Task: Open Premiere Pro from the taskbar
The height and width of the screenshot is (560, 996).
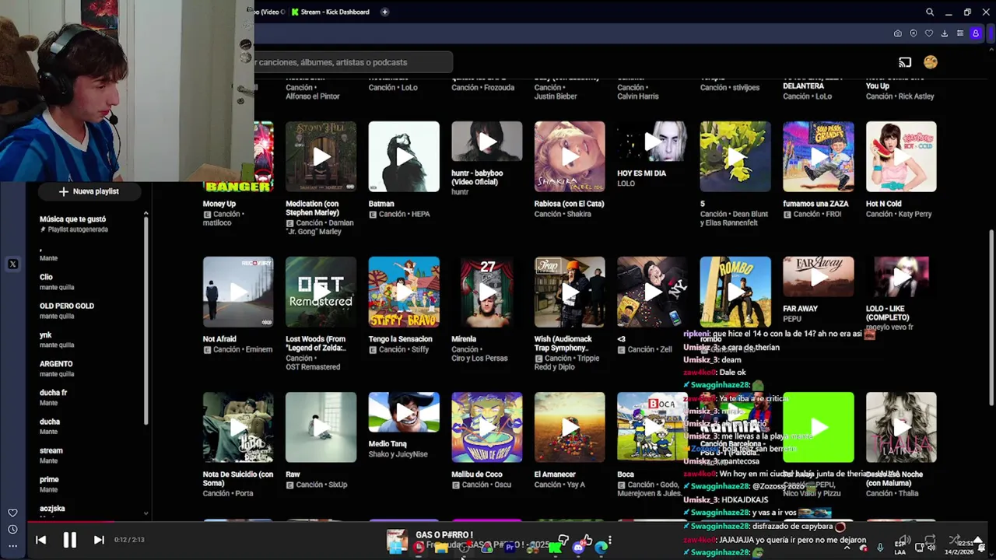Action: [x=510, y=548]
